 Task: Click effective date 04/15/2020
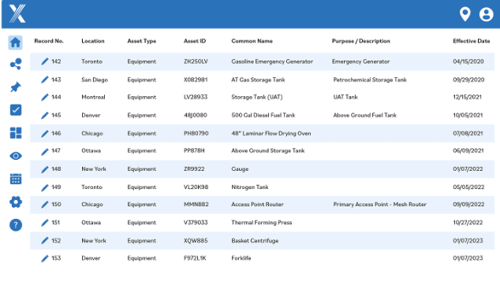tap(468, 61)
